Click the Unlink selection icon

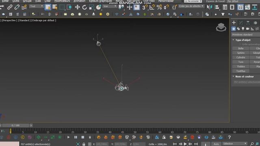click(x=17, y=7)
